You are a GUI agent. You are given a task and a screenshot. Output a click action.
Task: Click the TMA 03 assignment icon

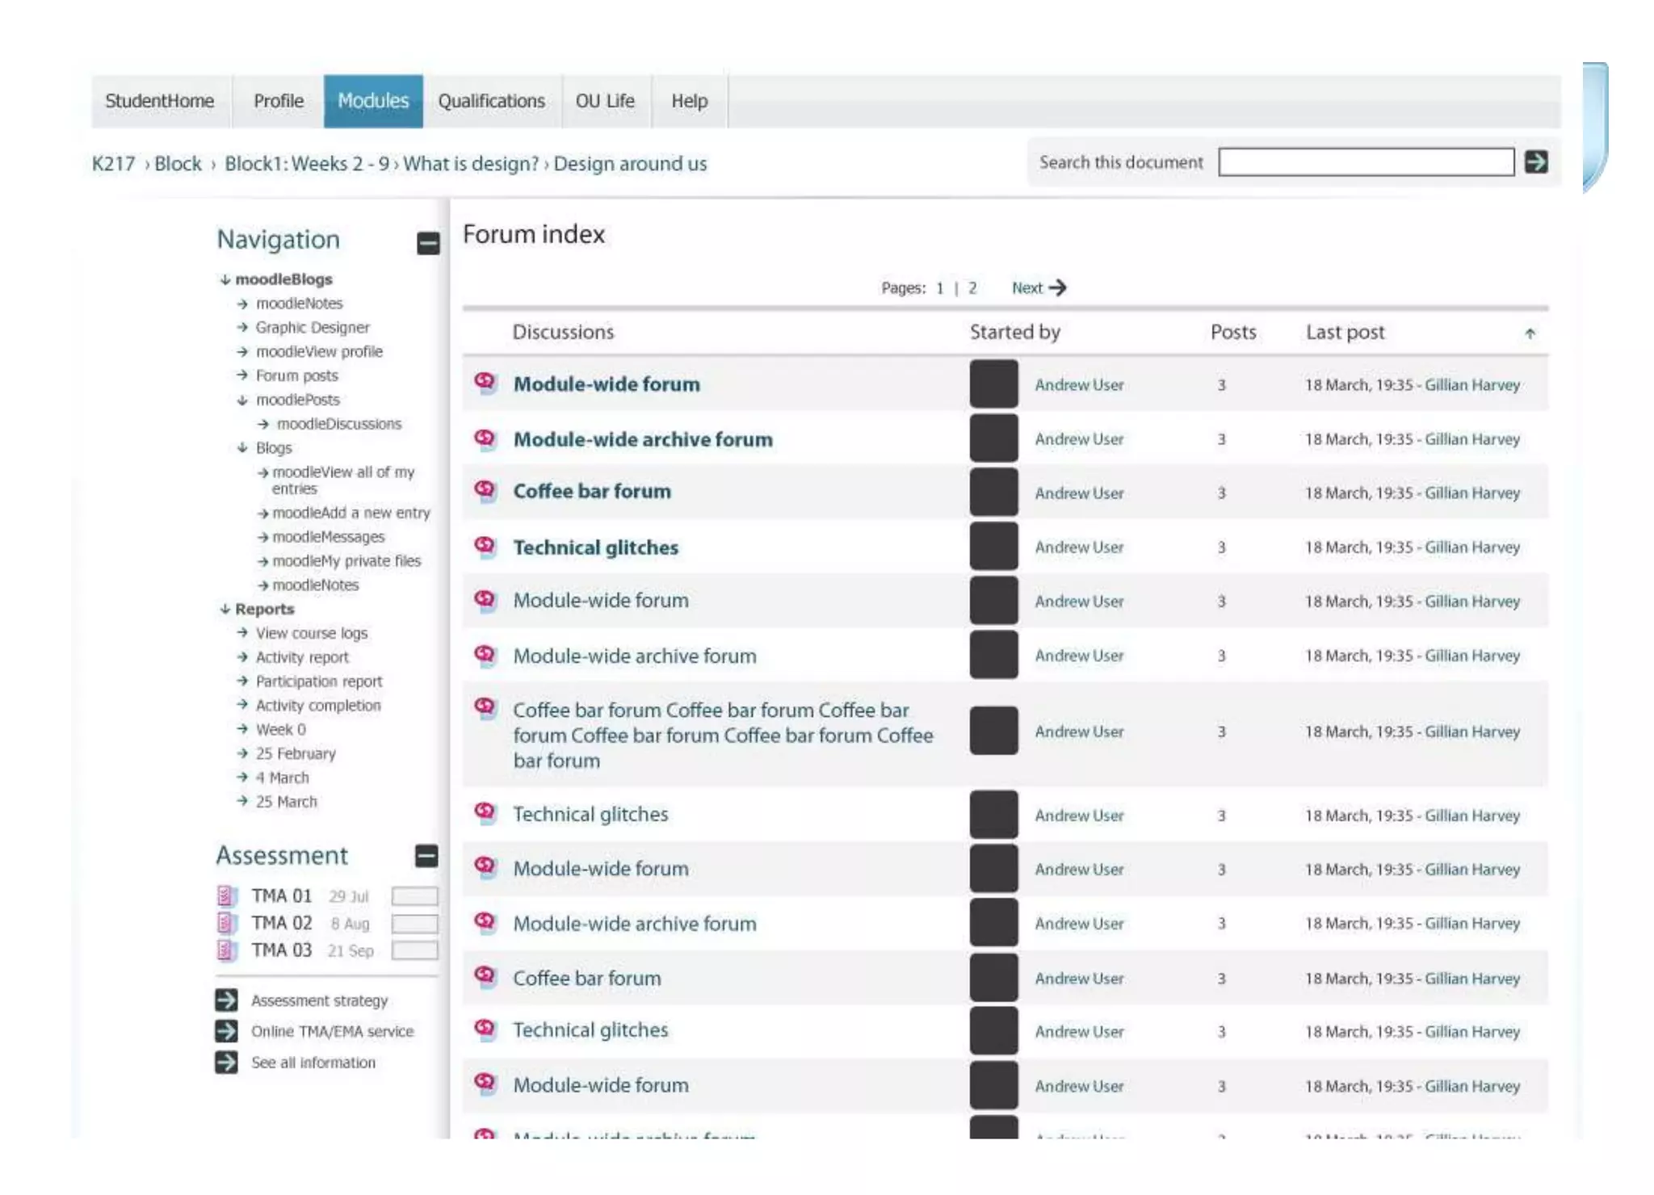click(227, 950)
